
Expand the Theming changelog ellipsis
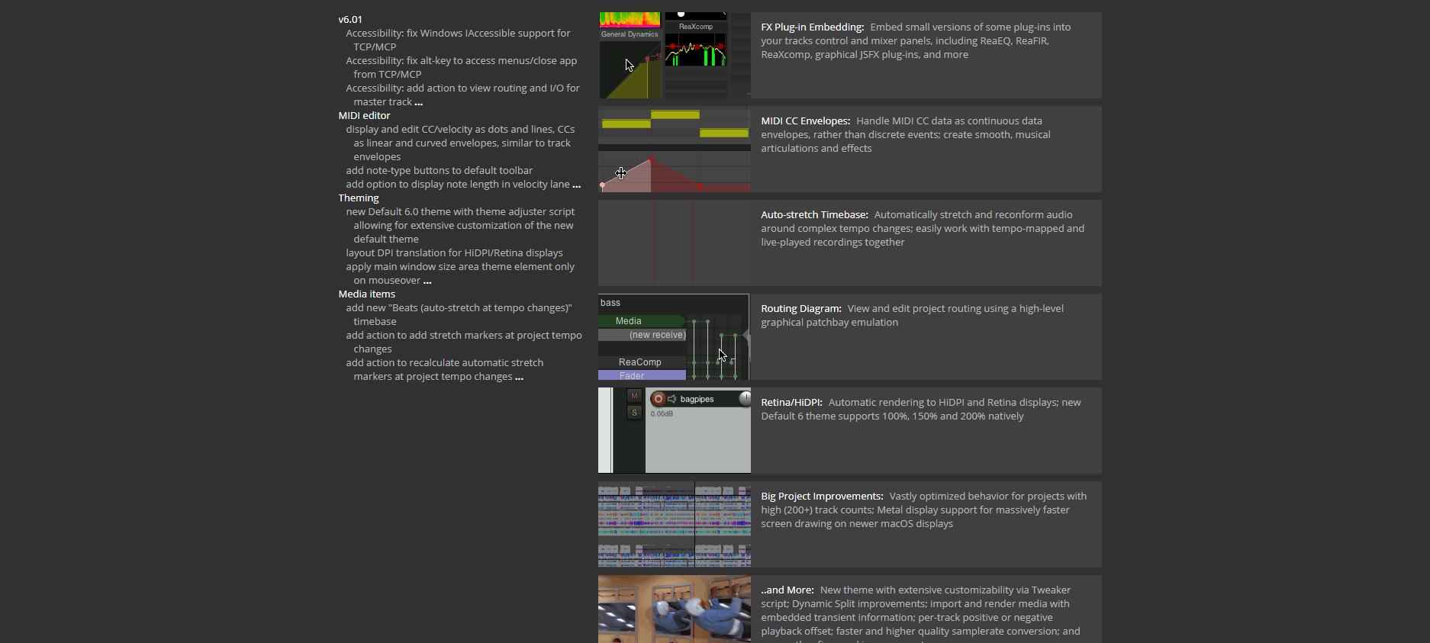click(427, 281)
